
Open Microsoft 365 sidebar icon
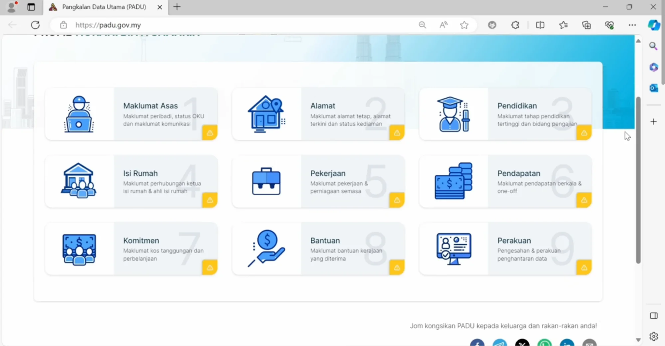pos(653,67)
